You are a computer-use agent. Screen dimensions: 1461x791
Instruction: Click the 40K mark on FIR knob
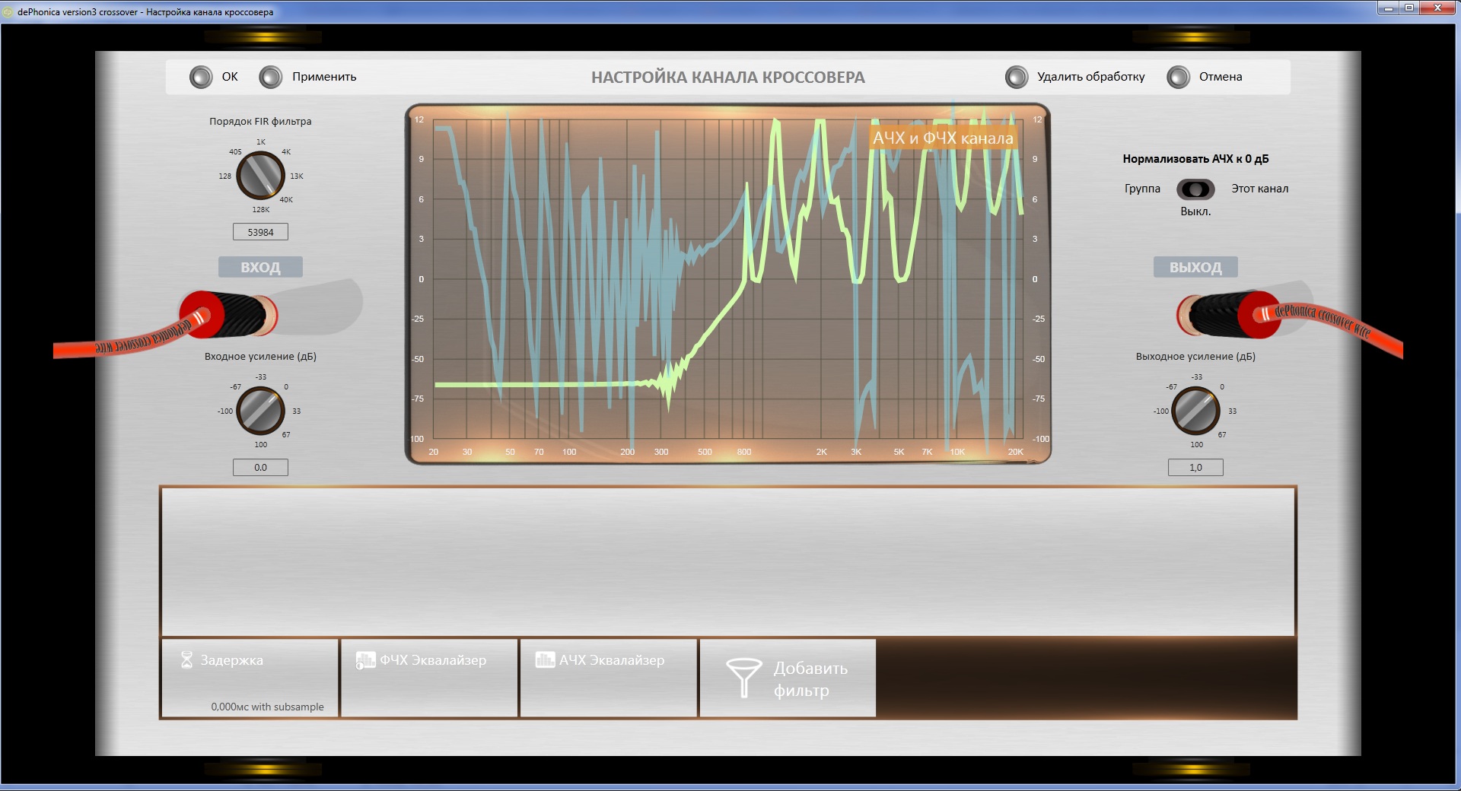[286, 199]
